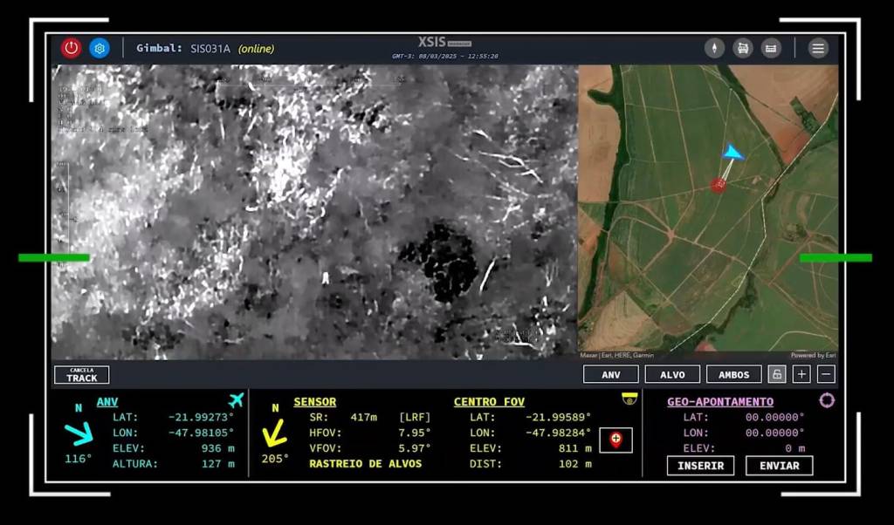The height and width of the screenshot is (525, 894).
Task: Select the ALVO map focus button
Action: click(x=672, y=374)
